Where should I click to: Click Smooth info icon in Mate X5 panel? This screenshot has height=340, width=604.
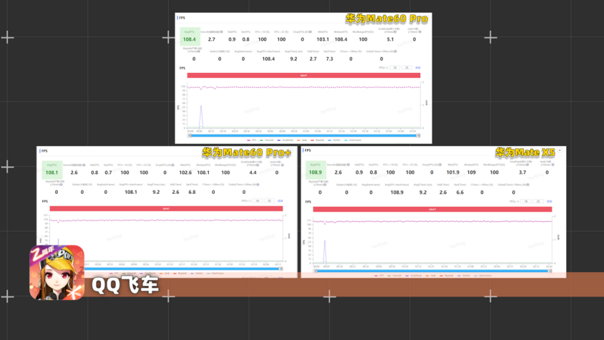(x=348, y=164)
